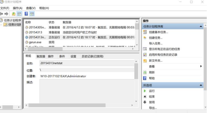
Task: Select the task named 20154313
Action: click(35, 32)
